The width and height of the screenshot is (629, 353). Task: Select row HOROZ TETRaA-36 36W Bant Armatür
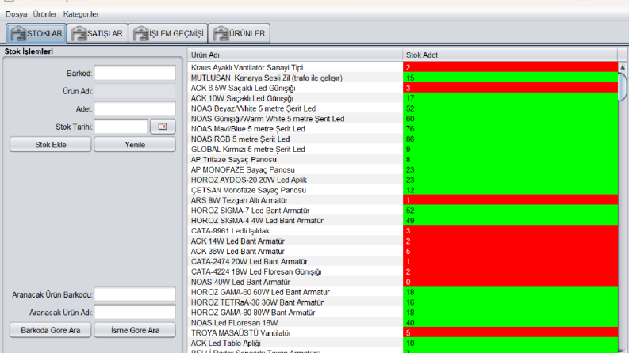point(403,302)
